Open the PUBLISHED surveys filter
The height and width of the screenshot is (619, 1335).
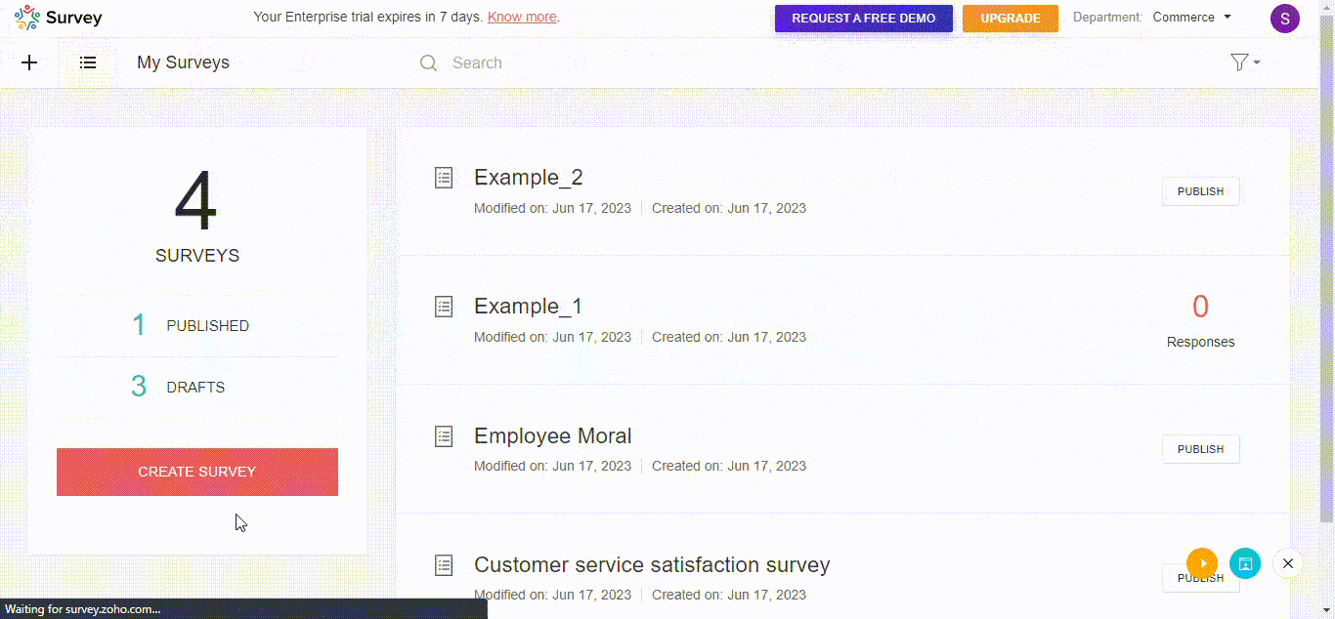(x=207, y=325)
